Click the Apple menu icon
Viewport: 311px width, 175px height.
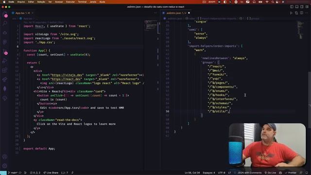pos(4,2)
